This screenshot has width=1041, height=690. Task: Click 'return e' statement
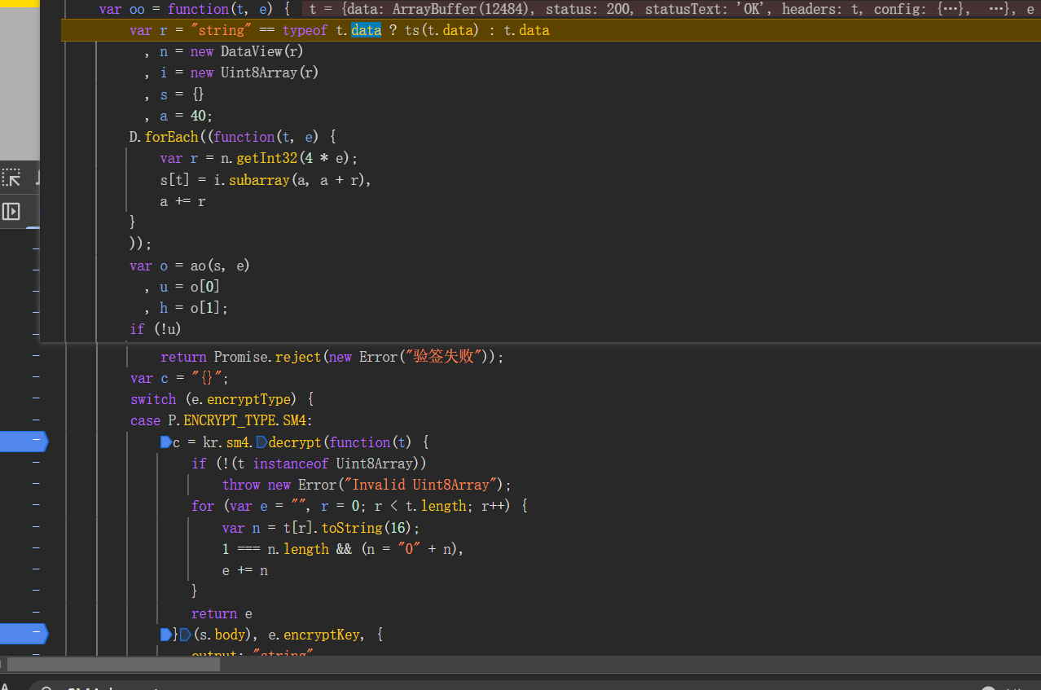(222, 613)
